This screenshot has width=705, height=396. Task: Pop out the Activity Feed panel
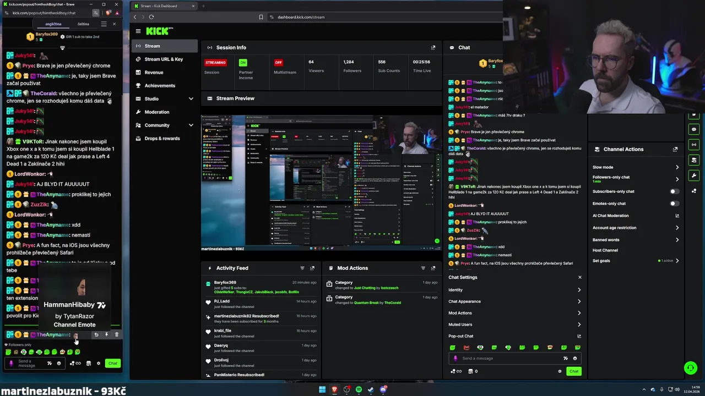(x=312, y=268)
